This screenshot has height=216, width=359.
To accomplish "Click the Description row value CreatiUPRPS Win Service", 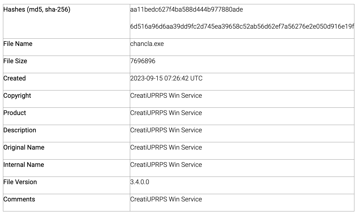I will coord(166,130).
